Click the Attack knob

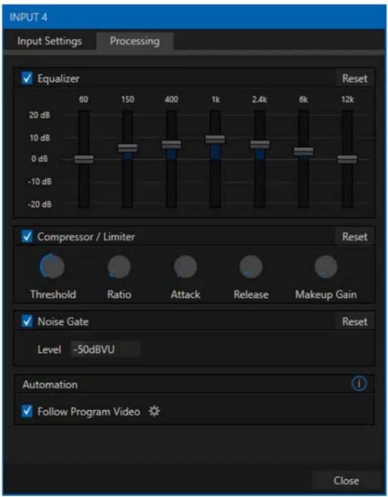185,267
